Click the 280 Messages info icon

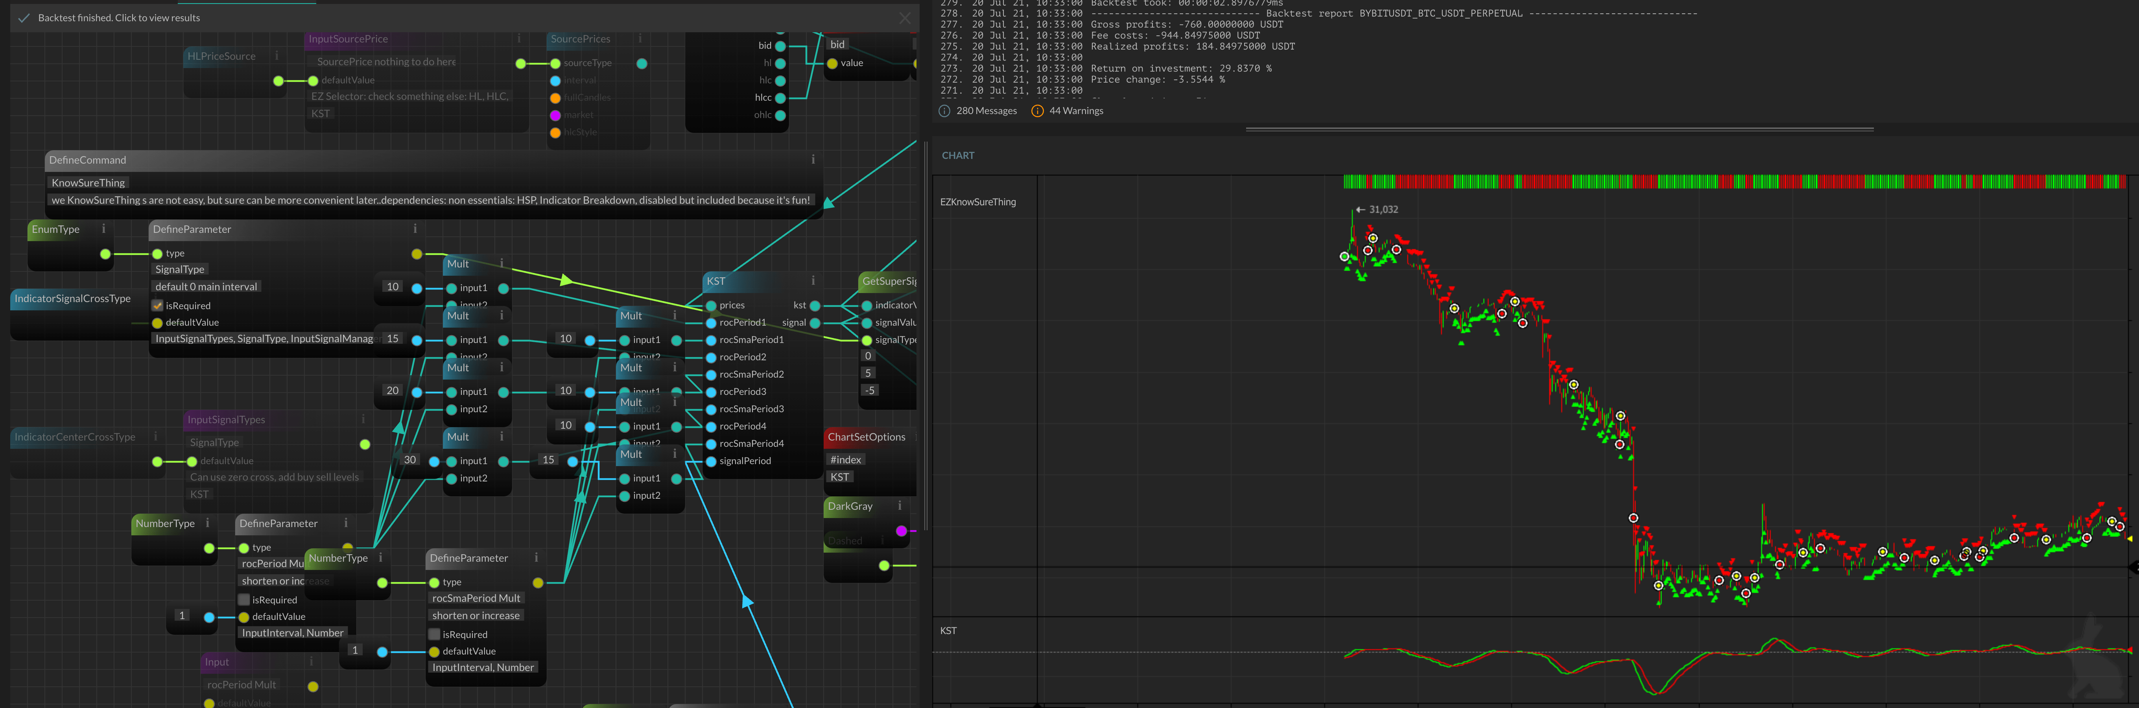pos(944,111)
